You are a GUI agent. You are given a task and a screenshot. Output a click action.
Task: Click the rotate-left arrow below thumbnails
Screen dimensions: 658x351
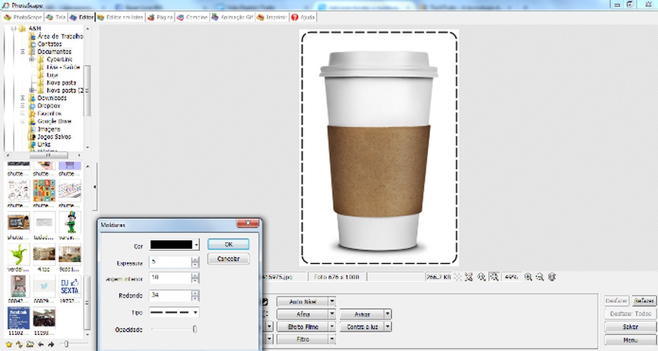[x=41, y=344]
